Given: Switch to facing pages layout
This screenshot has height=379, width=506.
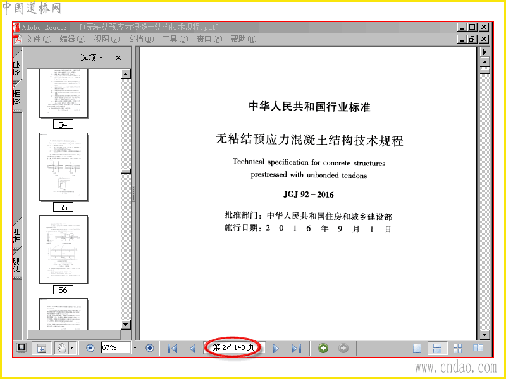Looking at the screenshot, I should click(478, 349).
